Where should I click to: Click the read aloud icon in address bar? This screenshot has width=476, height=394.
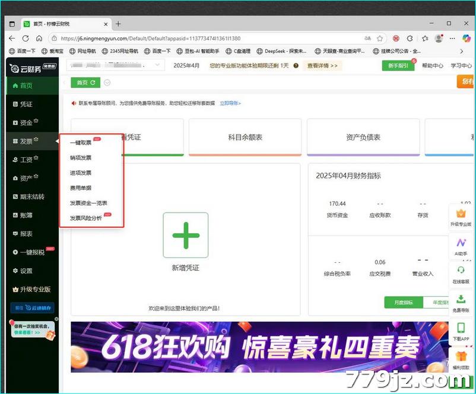367,38
